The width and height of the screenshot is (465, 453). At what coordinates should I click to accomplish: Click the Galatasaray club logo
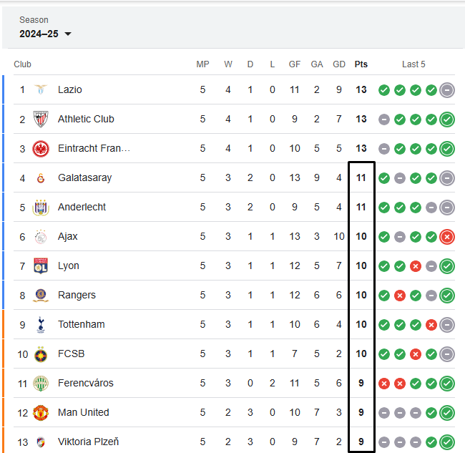point(41,178)
